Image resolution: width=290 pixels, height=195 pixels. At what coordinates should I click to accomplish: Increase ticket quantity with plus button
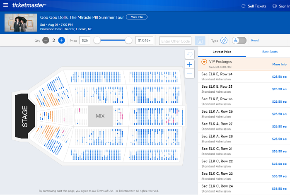pyautogui.click(x=61, y=41)
